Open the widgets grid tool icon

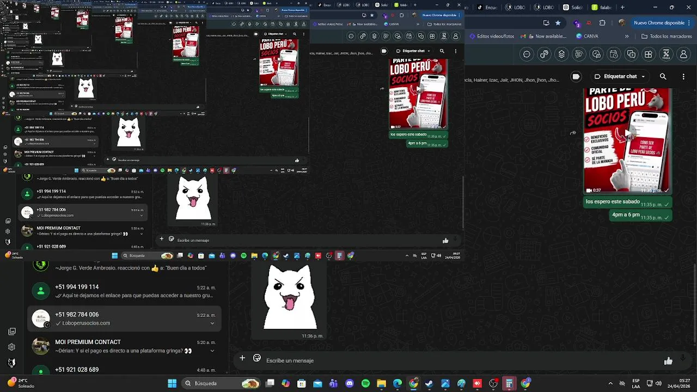[x=649, y=54]
